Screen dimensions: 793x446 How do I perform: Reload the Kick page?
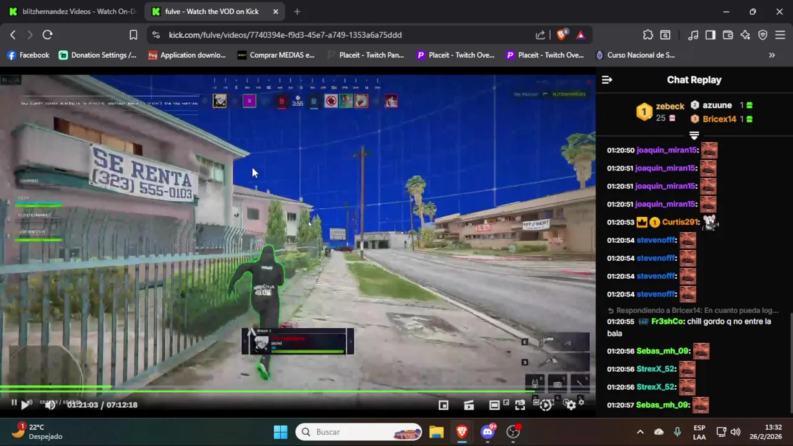(47, 35)
